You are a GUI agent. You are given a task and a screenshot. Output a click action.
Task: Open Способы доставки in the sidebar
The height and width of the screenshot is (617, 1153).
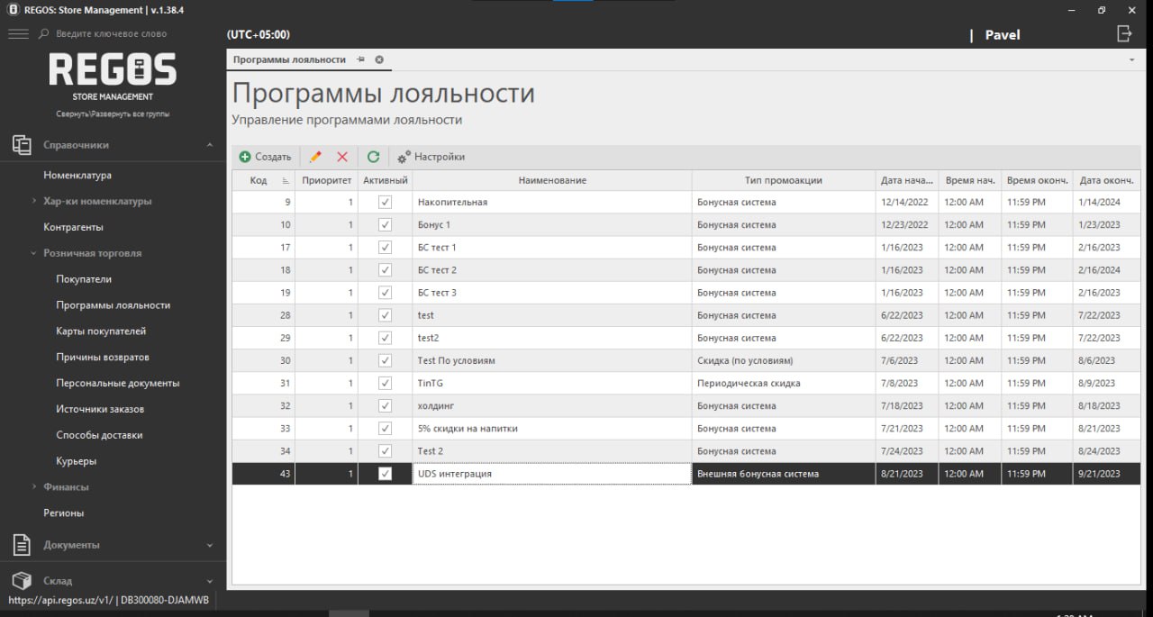(99, 435)
